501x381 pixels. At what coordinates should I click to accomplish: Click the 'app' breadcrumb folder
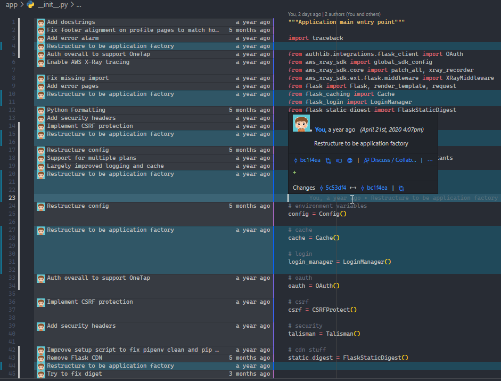(x=12, y=5)
